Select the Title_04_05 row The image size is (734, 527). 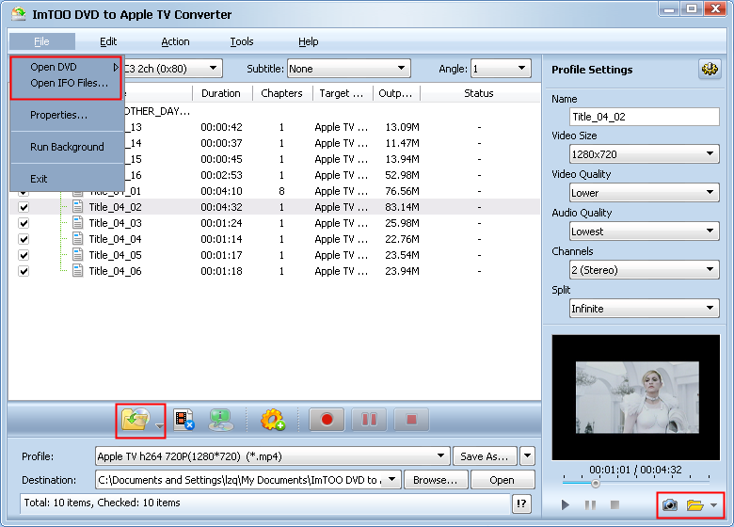click(x=275, y=255)
